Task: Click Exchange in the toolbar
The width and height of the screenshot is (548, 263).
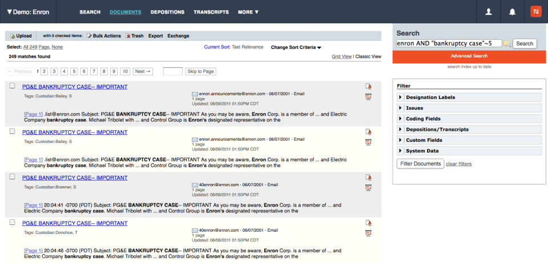Action: click(178, 36)
